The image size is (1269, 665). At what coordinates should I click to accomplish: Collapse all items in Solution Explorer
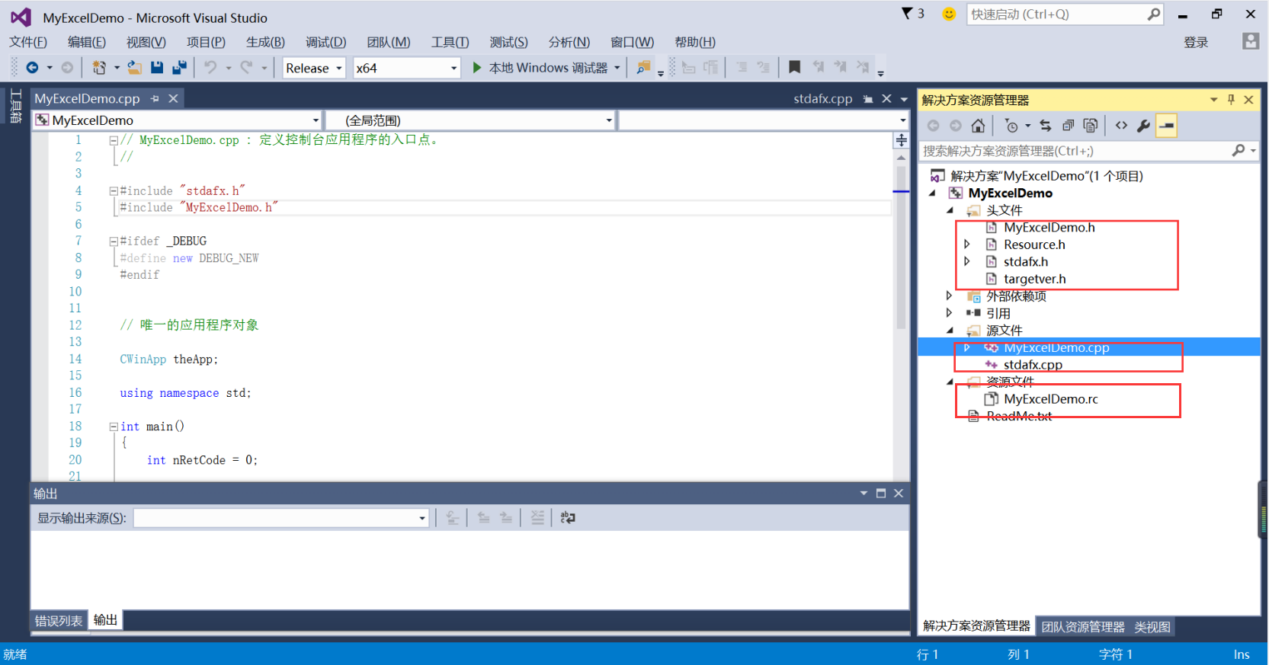click(x=1068, y=126)
